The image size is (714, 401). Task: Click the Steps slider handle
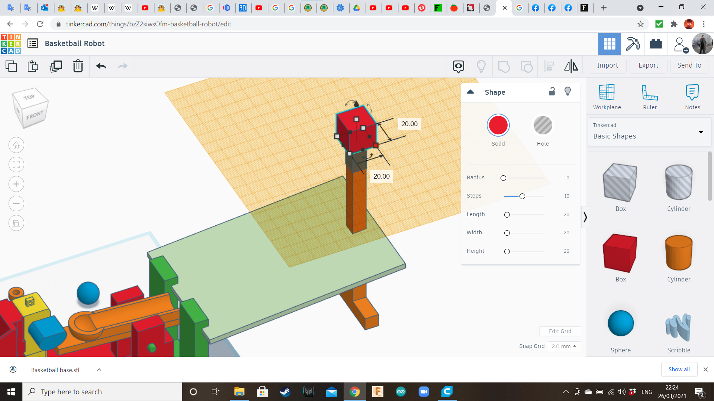pos(522,196)
